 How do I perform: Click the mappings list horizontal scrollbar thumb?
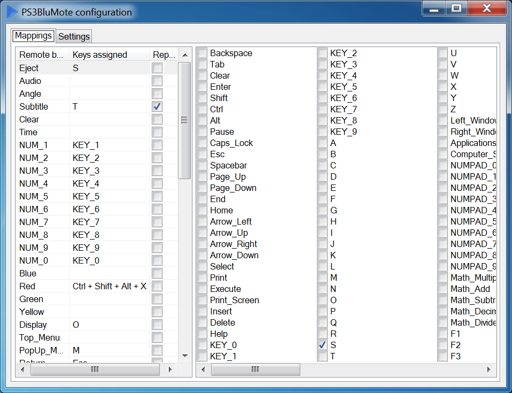tap(95, 369)
